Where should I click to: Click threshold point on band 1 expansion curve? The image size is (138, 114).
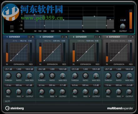[x=17, y=54]
